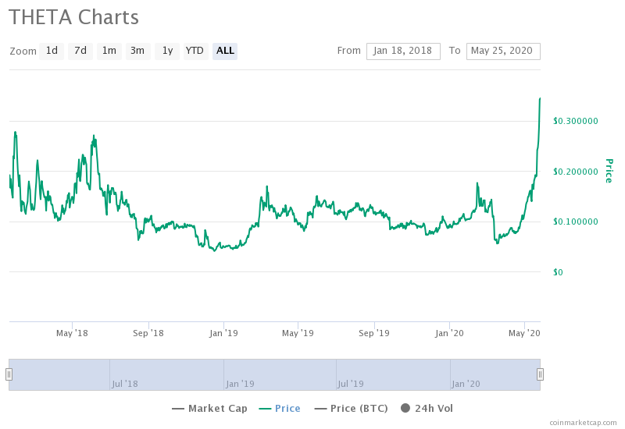
Task: Open the coinmarketcap.com credit link
Action: pos(583,423)
